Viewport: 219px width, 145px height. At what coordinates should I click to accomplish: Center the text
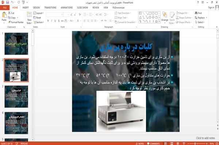click(88, 21)
